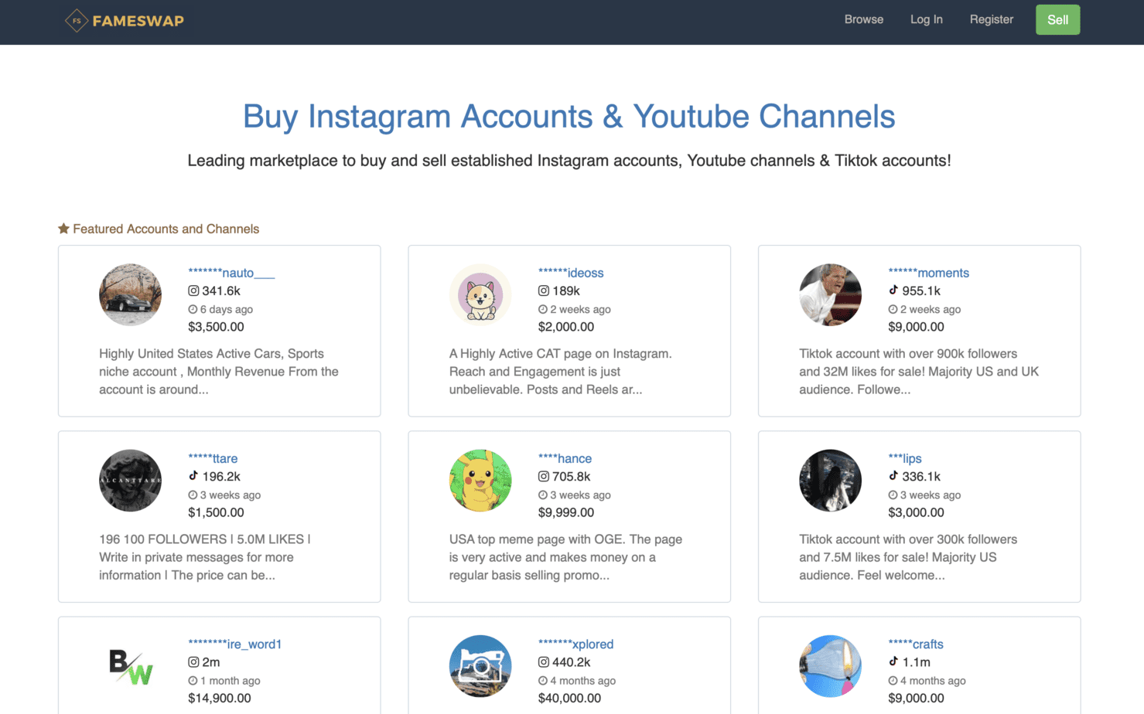Screen dimensions: 1144x714
Task: Click Instagram icon next to 705.8k
Action: coord(544,477)
